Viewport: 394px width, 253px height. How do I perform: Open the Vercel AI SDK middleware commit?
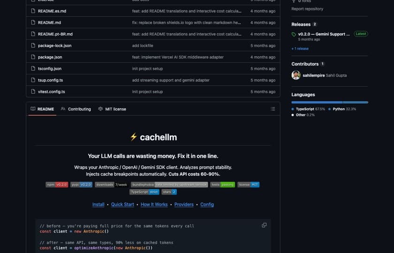pos(178,57)
